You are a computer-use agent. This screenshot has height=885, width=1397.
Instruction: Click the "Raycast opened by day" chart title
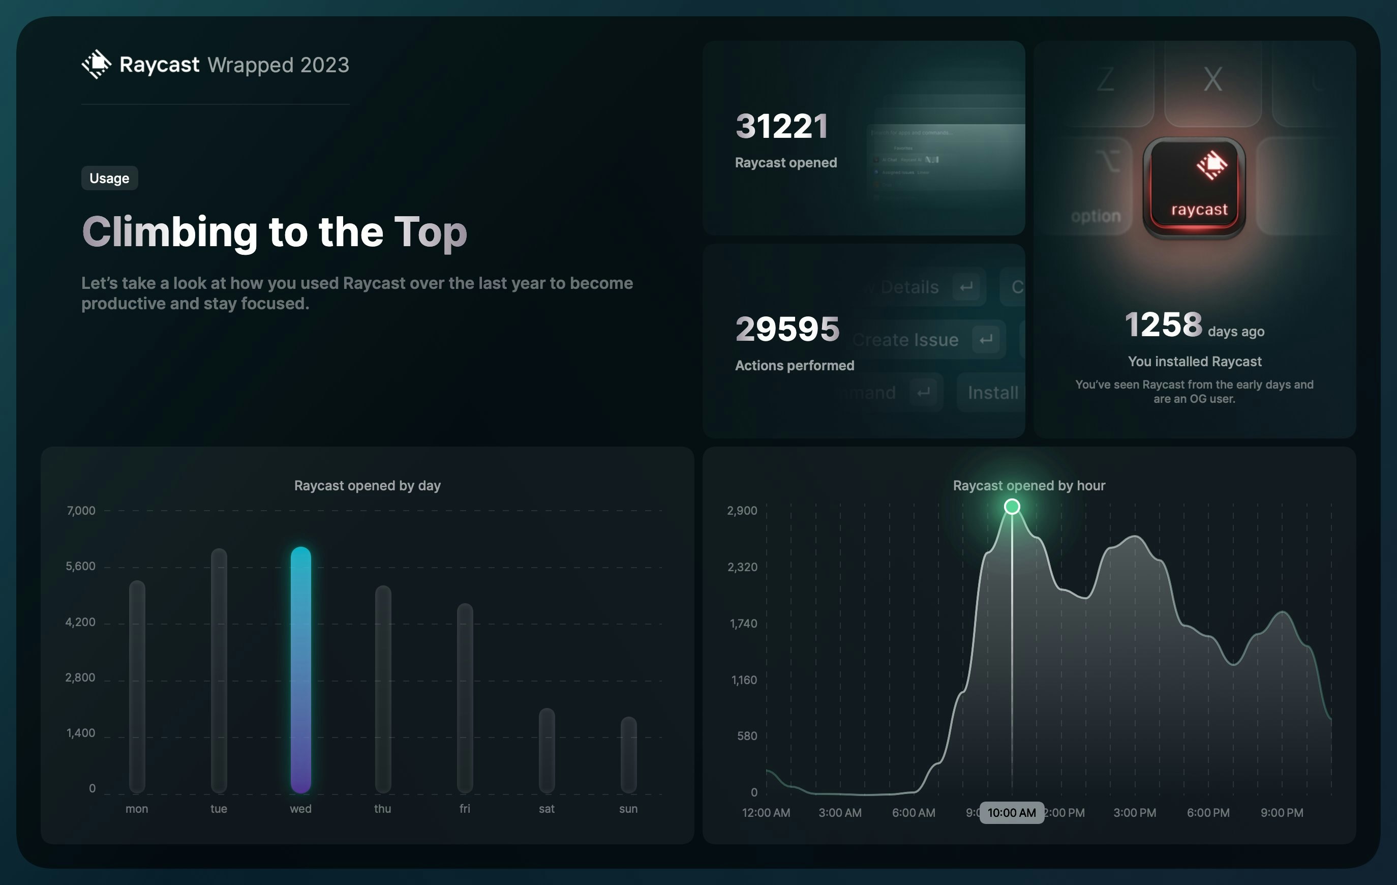367,485
